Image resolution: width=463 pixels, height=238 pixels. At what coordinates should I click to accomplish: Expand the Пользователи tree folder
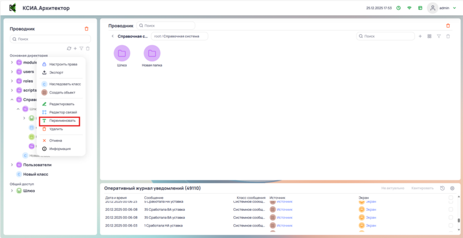point(12,165)
